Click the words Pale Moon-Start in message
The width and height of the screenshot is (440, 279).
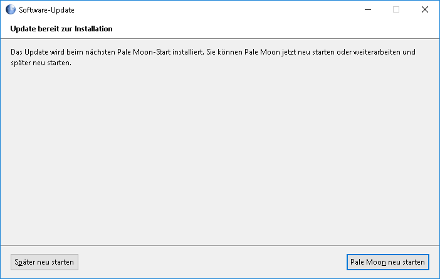(144, 52)
